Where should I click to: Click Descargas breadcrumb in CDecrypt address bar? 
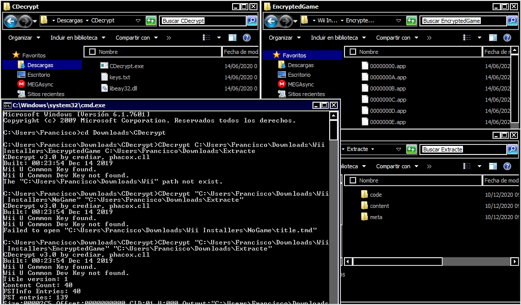(x=70, y=20)
